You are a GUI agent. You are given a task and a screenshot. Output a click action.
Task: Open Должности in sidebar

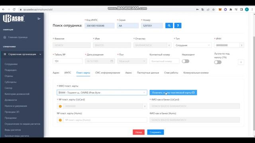pos(11,100)
